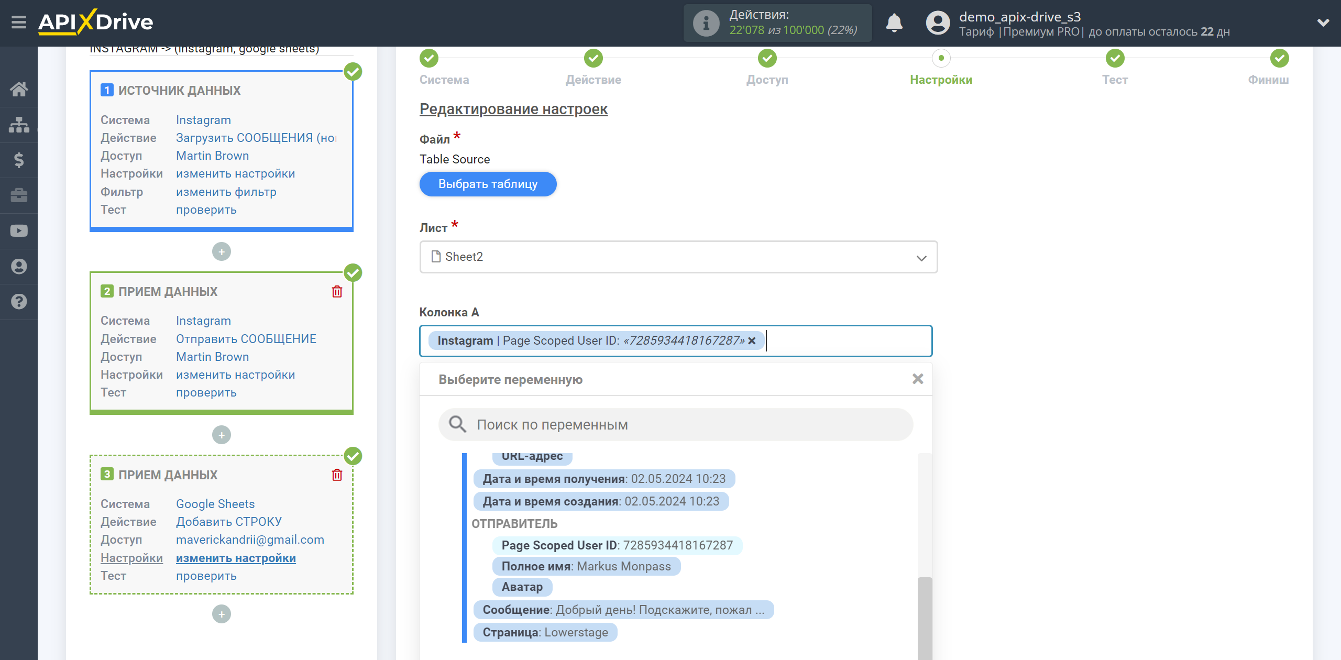Open Google Sheets system link
The height and width of the screenshot is (660, 1341).
(215, 504)
